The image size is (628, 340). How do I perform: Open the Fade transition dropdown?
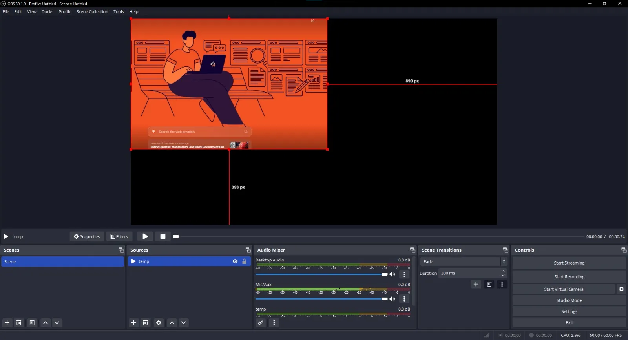[x=464, y=262]
